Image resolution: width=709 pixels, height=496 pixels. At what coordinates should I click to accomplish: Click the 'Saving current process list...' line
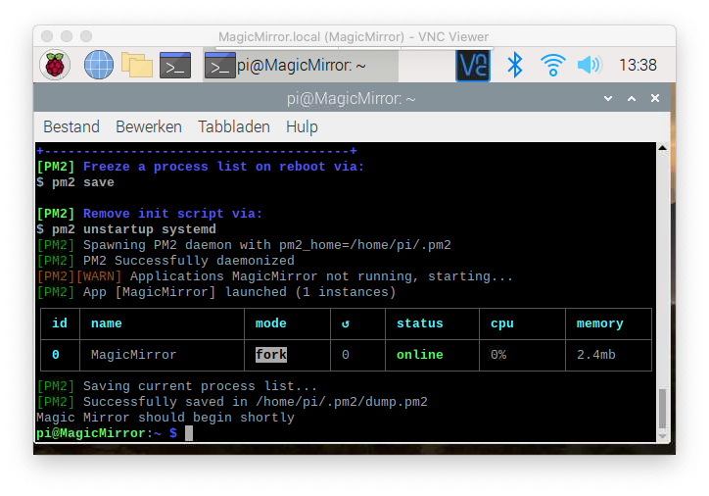click(177, 386)
